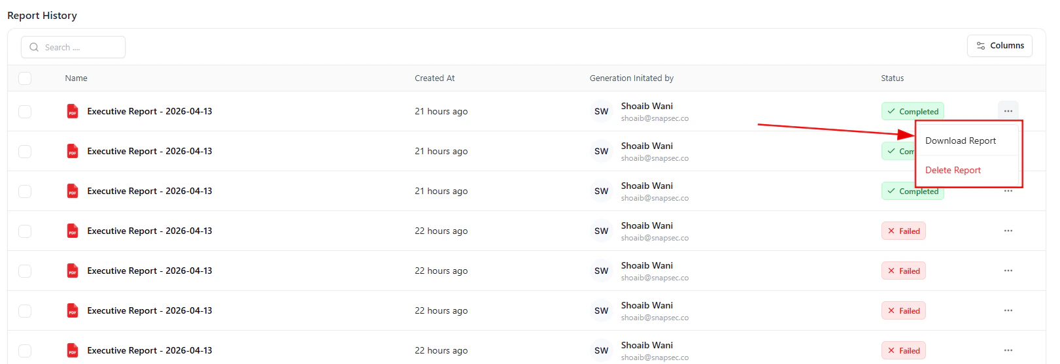Click the SW avatar in the second 21 hours ago row

[x=602, y=152]
